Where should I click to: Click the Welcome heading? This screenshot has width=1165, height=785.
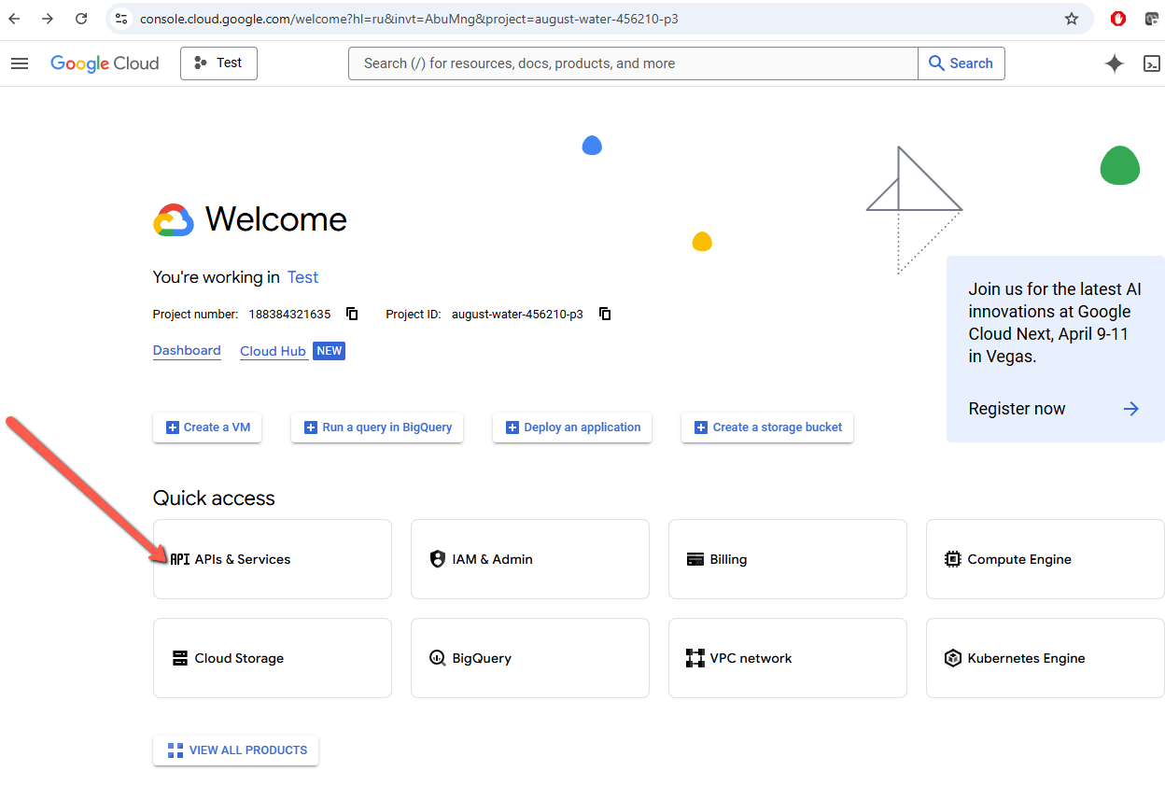coord(276,219)
